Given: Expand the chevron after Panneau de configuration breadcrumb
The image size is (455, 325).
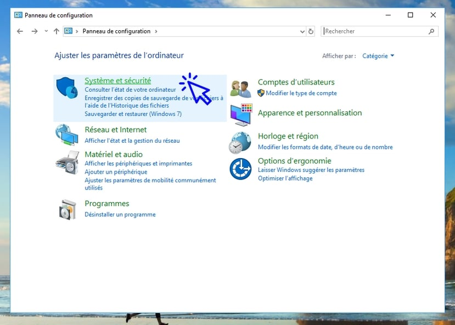Looking at the screenshot, I should click(x=156, y=31).
